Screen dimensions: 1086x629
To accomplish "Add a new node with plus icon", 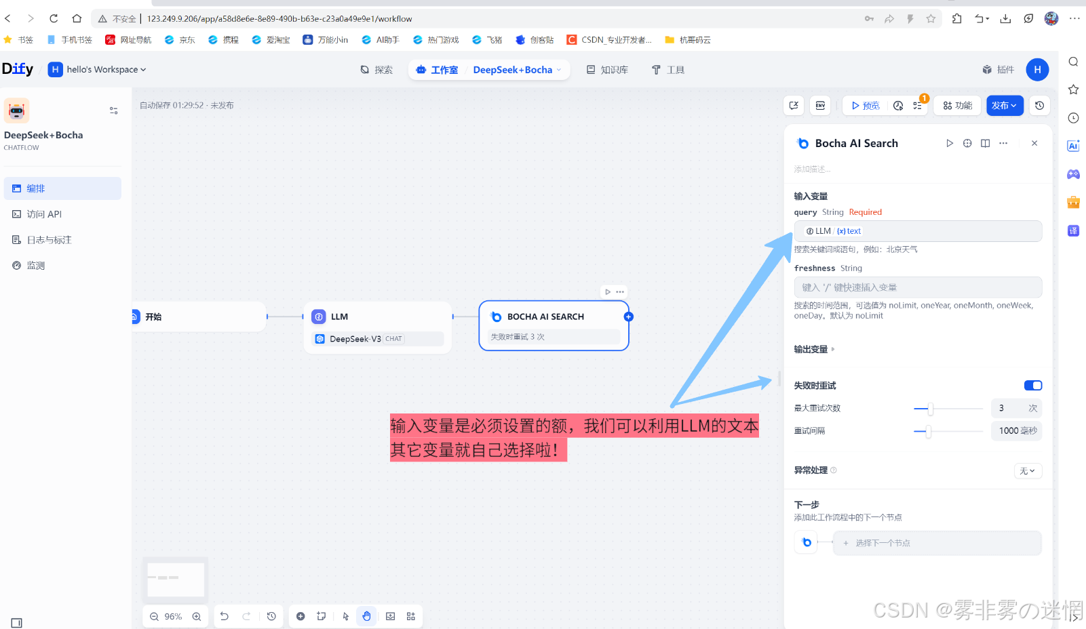I will (x=300, y=616).
